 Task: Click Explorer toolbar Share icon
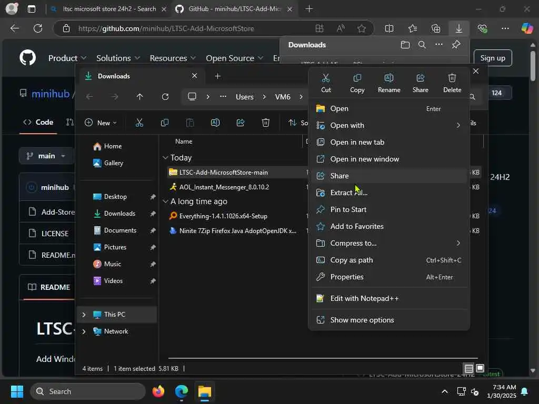pos(241,123)
